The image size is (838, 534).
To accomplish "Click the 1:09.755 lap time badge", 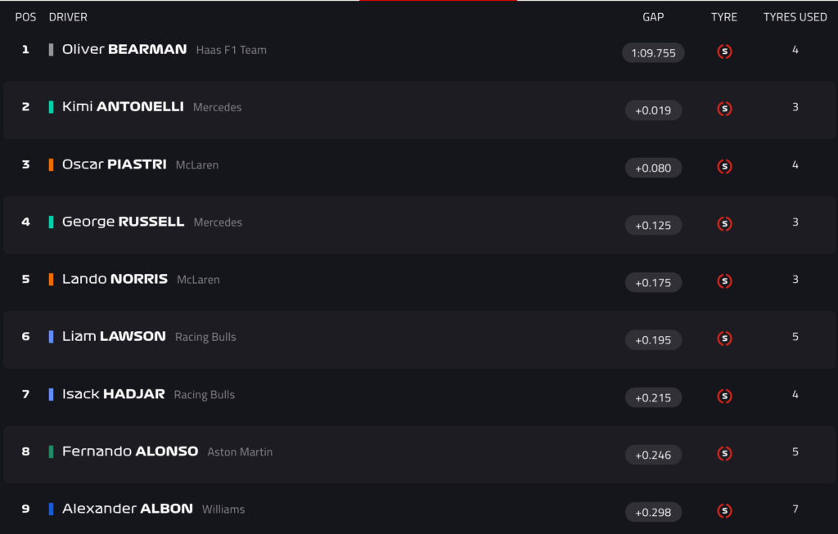I will [x=653, y=52].
